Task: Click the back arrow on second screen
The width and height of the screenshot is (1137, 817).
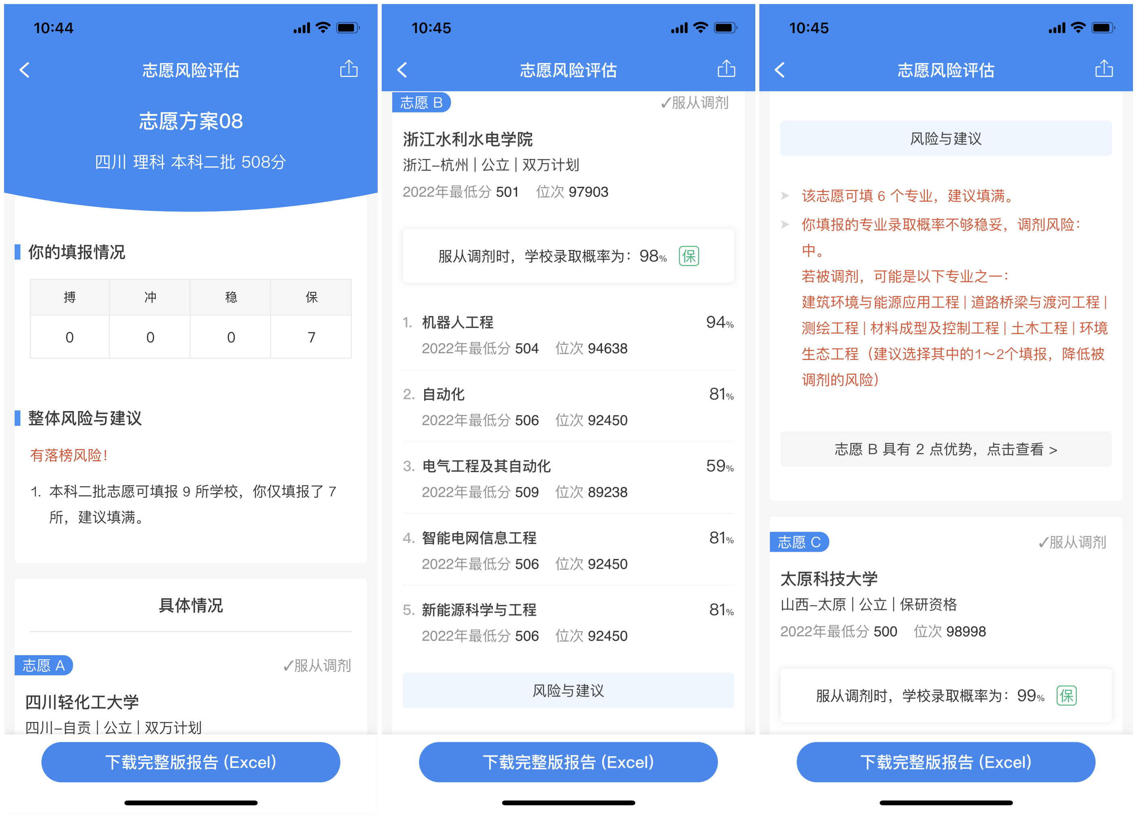Action: coord(403,69)
